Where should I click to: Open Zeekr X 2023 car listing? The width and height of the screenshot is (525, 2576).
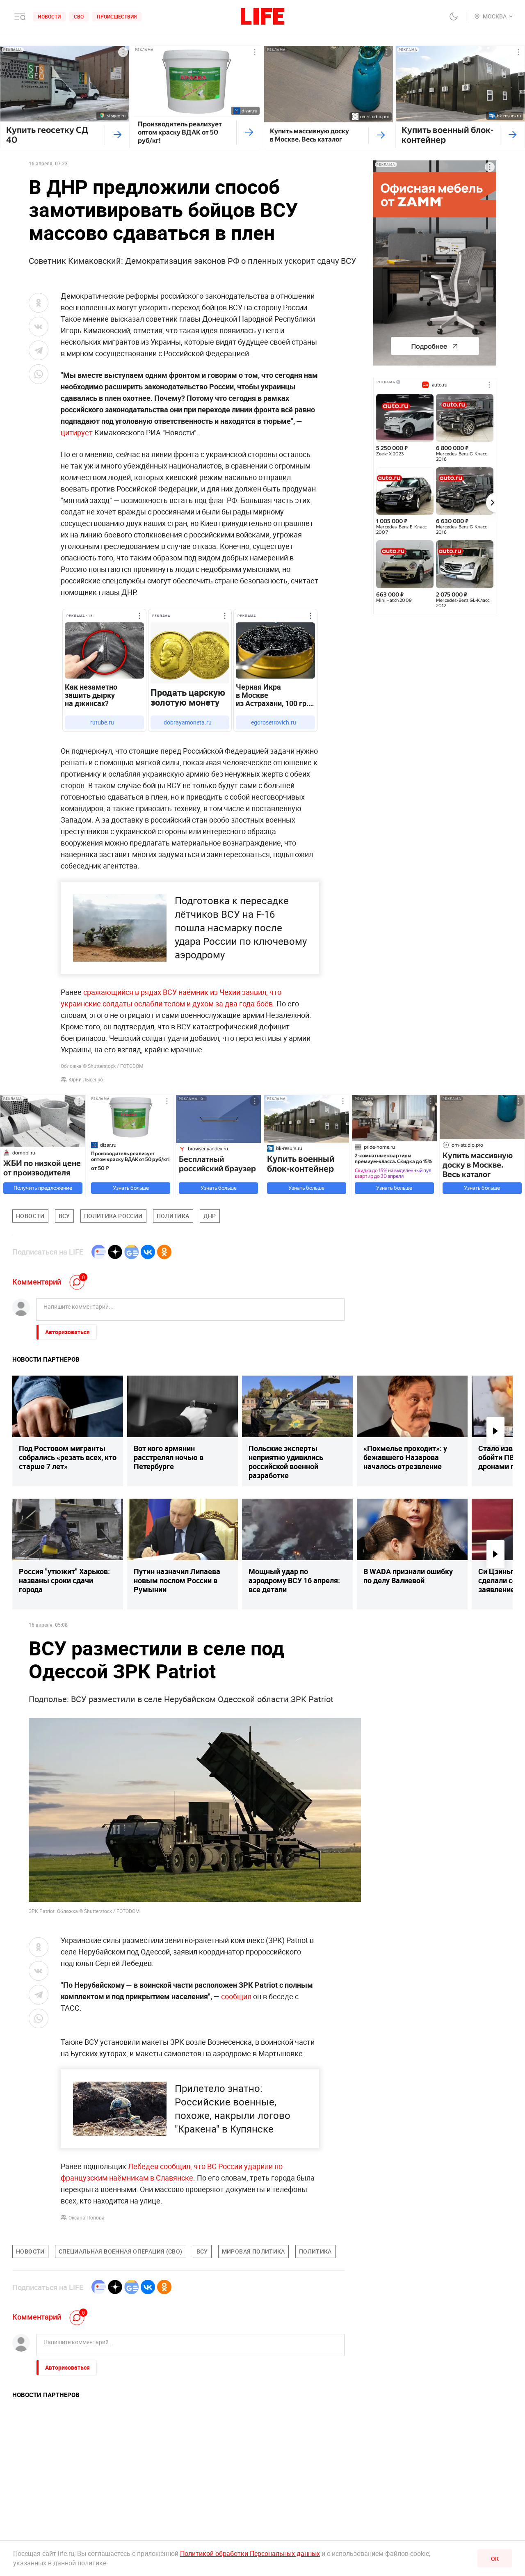pos(404,425)
